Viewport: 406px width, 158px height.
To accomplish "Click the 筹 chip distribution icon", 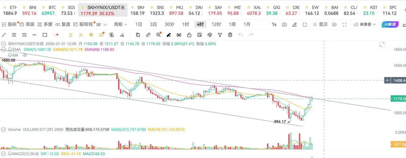I will 91,35.
